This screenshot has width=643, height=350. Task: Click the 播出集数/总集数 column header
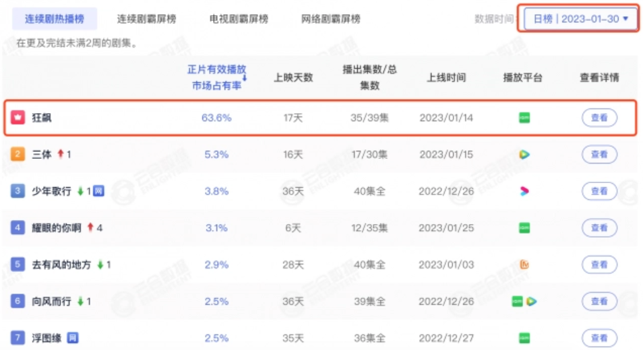369,77
